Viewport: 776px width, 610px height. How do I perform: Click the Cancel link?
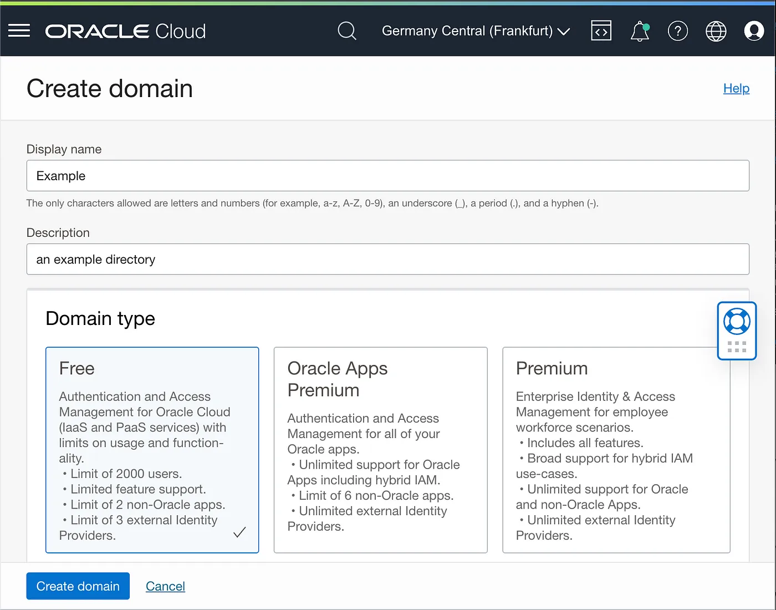pyautogui.click(x=165, y=586)
